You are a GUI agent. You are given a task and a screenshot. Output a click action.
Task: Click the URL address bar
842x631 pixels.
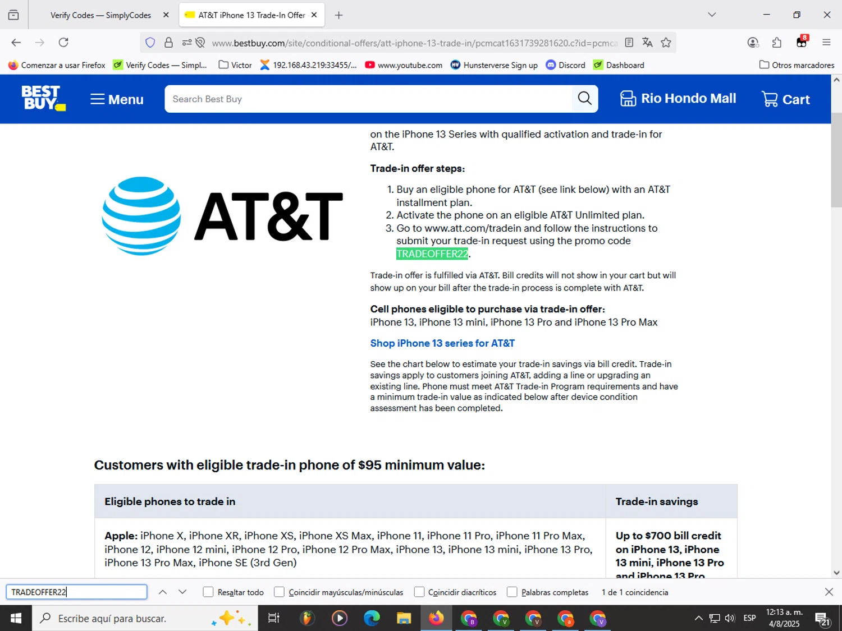pos(414,43)
